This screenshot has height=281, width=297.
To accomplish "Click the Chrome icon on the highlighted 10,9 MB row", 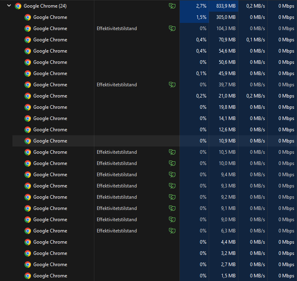I will pos(28,141).
